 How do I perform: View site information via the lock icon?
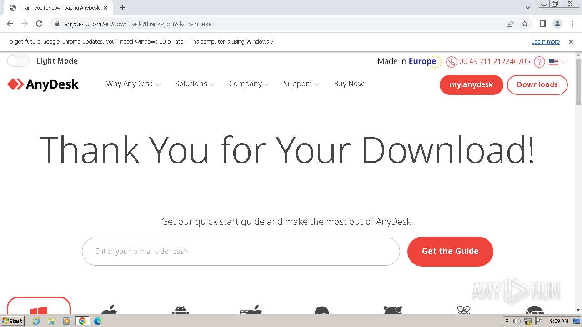click(x=57, y=24)
